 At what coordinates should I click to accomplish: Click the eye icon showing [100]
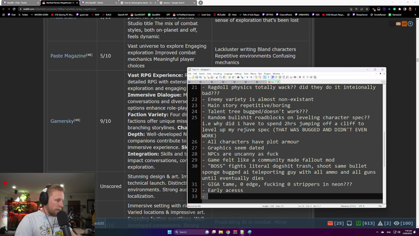(x=397, y=223)
